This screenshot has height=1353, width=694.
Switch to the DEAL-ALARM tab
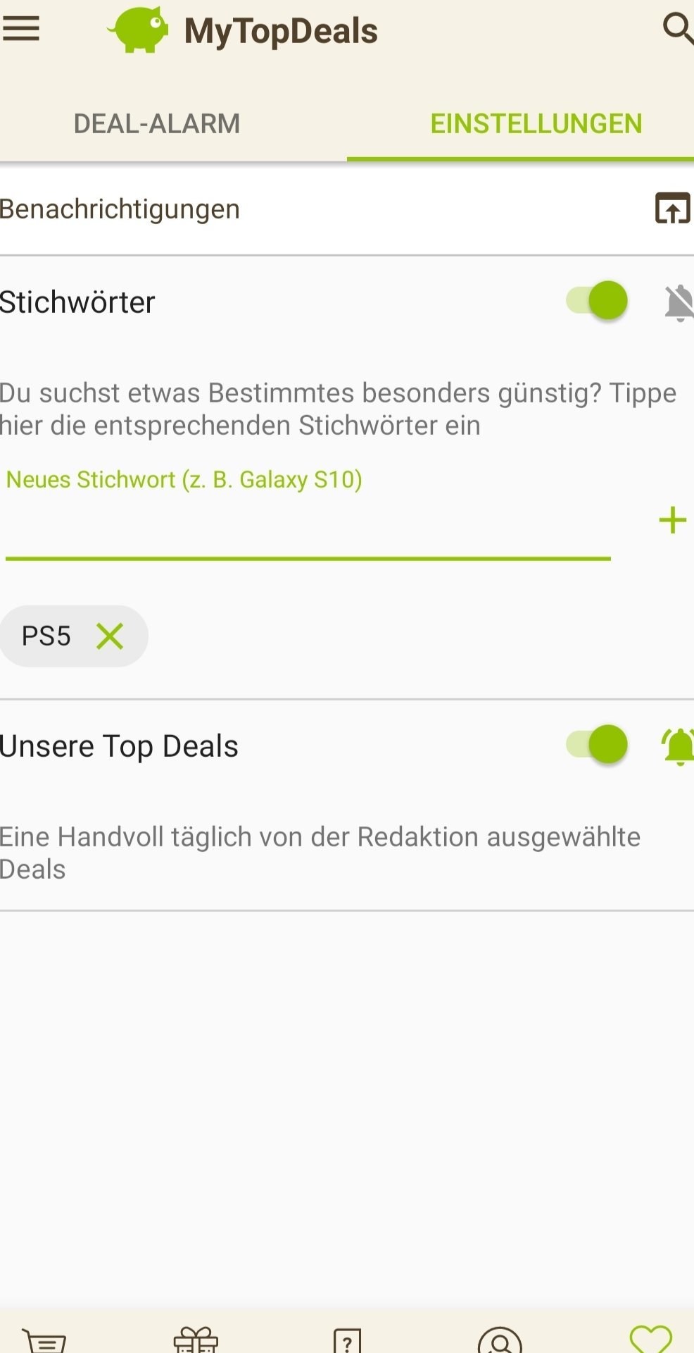click(157, 124)
